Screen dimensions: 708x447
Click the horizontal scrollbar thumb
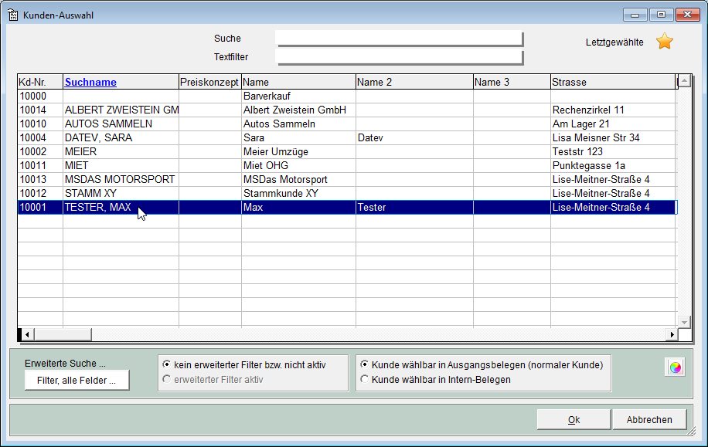pyautogui.click(x=63, y=334)
